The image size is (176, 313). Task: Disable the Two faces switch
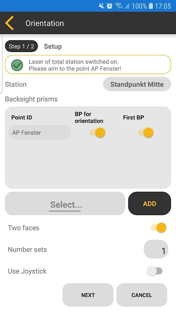(159, 228)
